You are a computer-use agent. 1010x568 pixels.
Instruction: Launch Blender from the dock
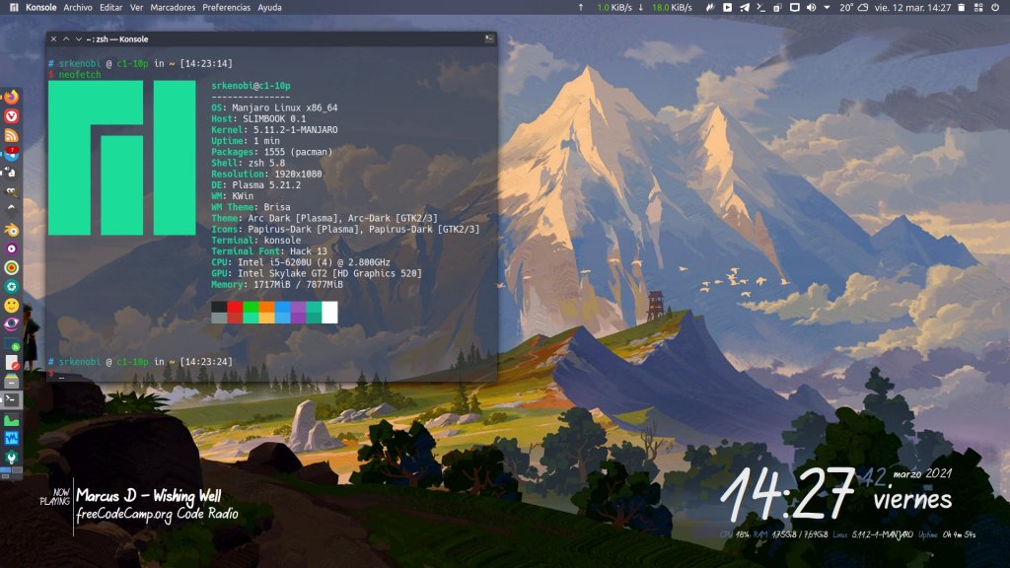click(x=12, y=229)
